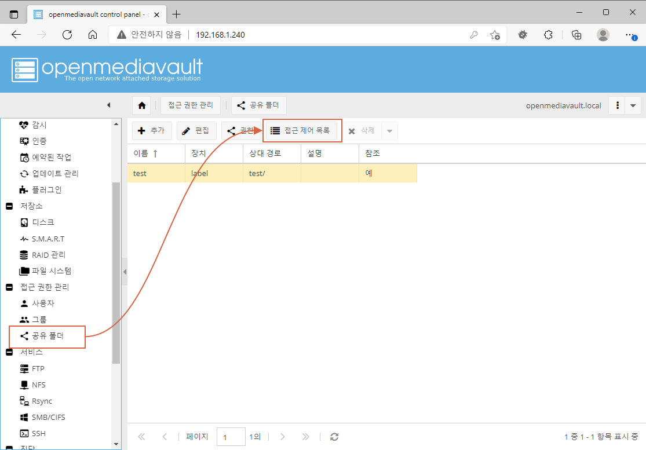Click the splitter collapse arrow beside sidebar

125,272
